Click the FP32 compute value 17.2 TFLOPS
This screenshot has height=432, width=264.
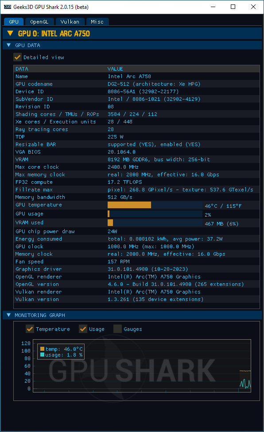tap(125, 182)
